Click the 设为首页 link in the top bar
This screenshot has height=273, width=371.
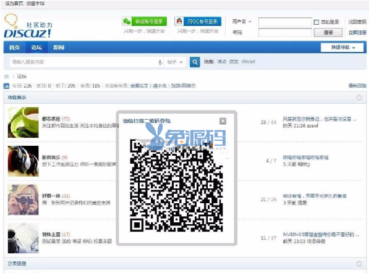click(x=14, y=4)
